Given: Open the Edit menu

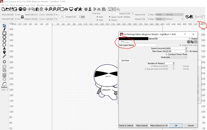Looking at the screenshot, I should (7, 5).
